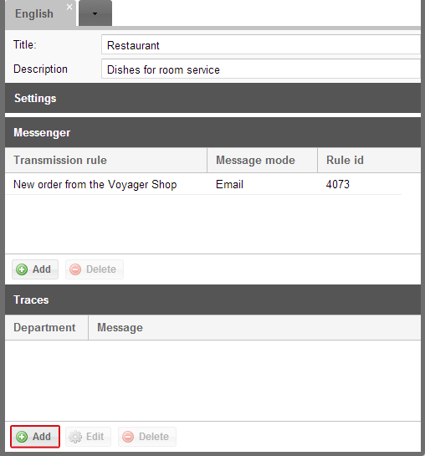This screenshot has width=425, height=456.
Task: Click the green plus Add icon under Messenger
Action: 22,269
